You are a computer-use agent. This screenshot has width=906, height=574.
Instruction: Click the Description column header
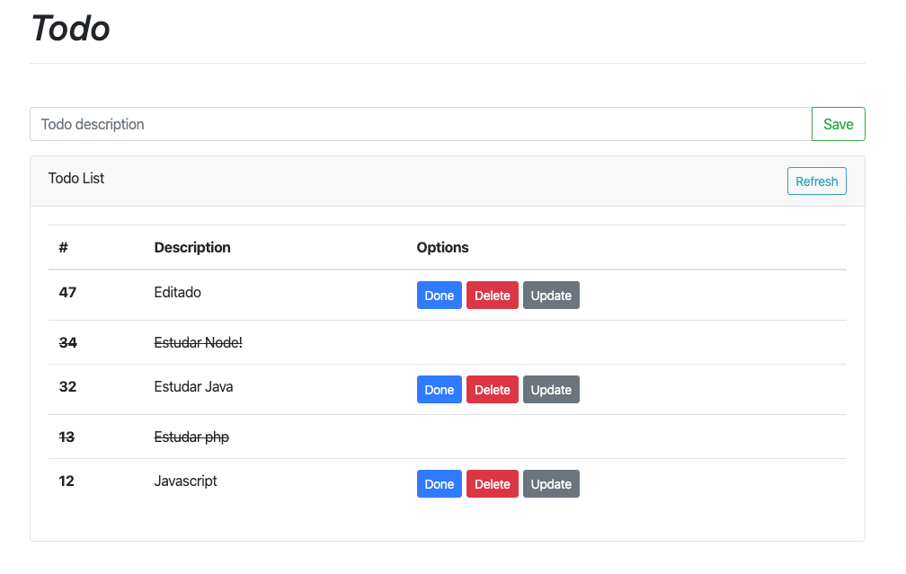pyautogui.click(x=192, y=247)
